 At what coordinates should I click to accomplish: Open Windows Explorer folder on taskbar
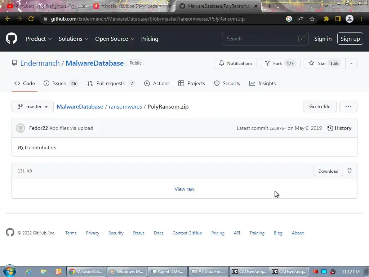pos(43,272)
